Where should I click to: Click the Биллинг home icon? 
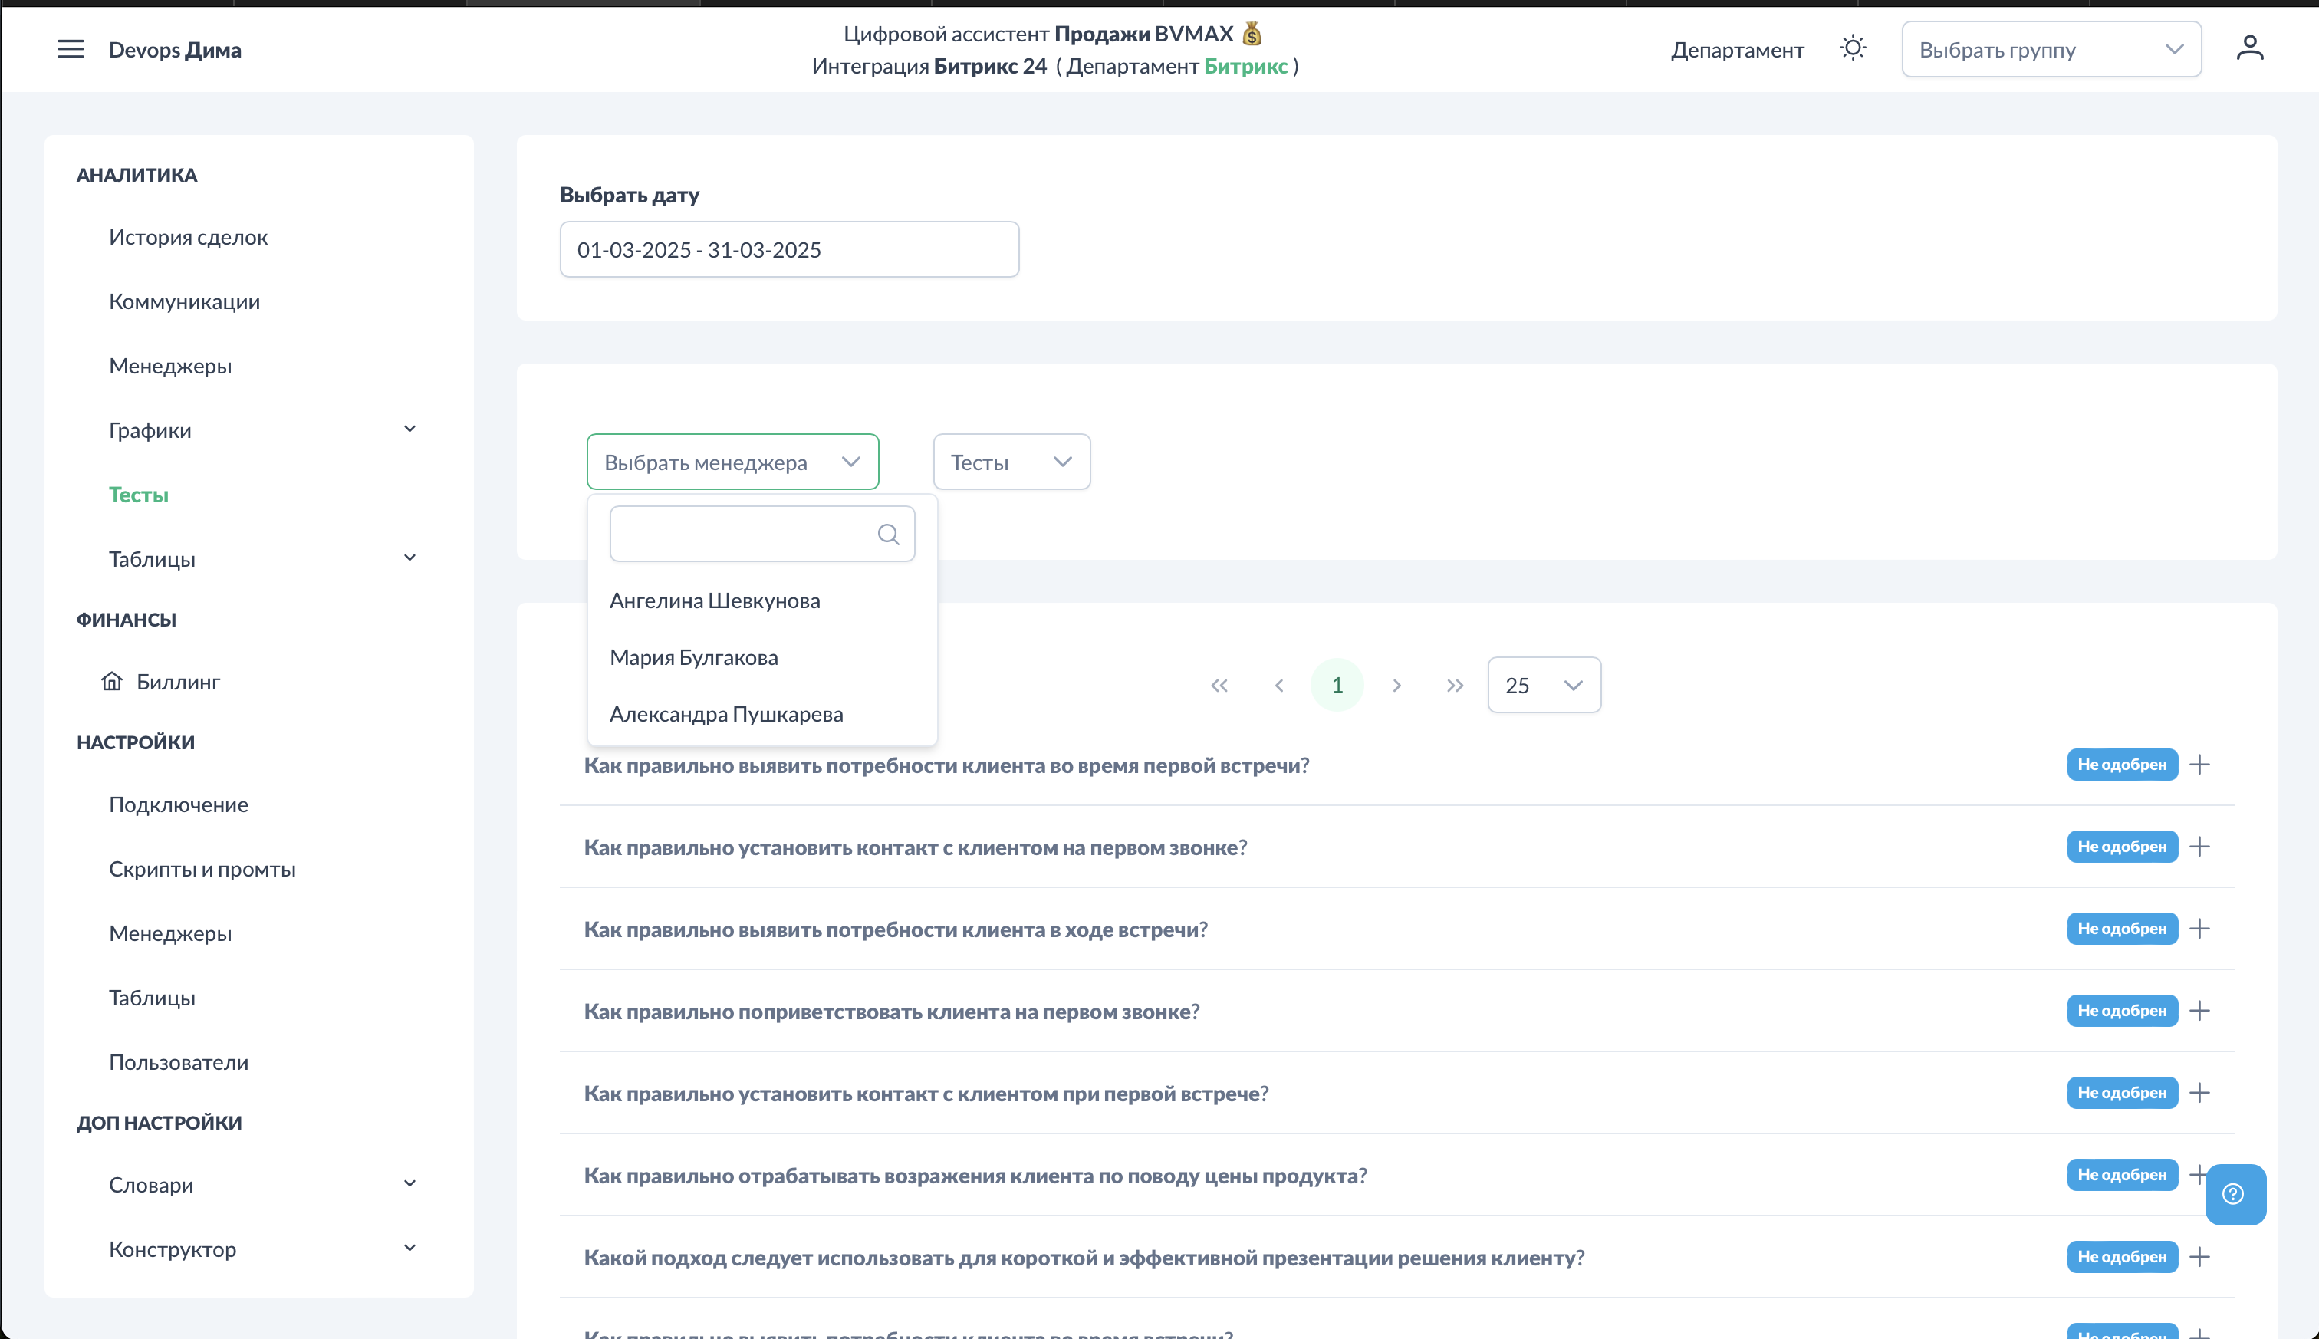[x=112, y=682]
